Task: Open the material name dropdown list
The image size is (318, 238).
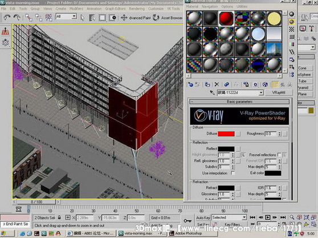Action: [x=261, y=93]
